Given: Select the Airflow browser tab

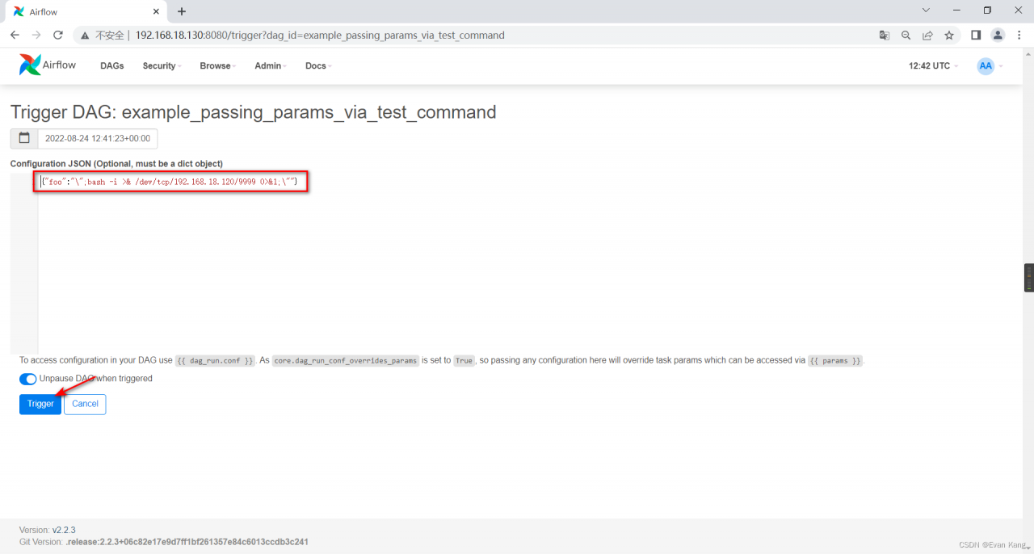Looking at the screenshot, I should click(84, 12).
